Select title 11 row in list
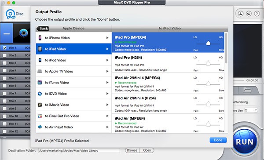The image size is (264, 160). pos(15,124)
